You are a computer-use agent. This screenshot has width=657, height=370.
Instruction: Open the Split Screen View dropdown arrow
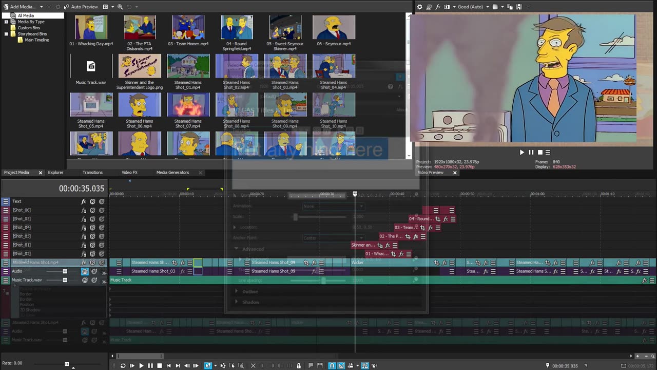[x=454, y=7]
